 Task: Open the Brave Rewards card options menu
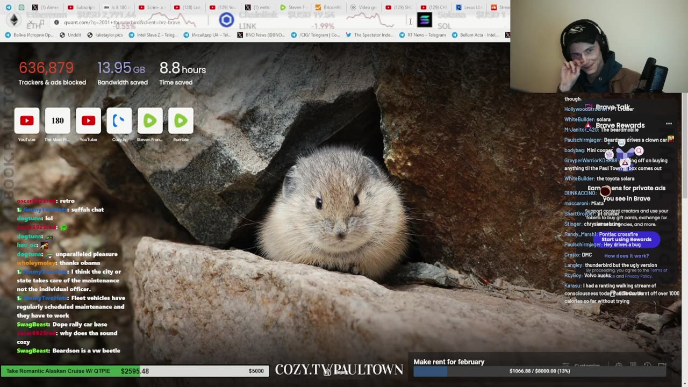point(669,124)
